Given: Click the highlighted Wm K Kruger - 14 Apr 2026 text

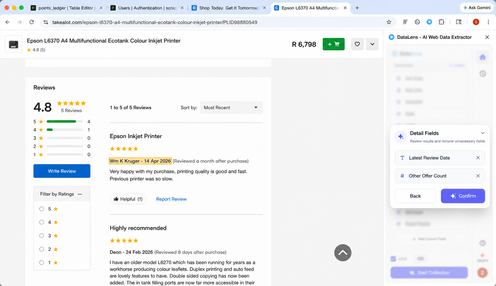Looking at the screenshot, I should [140, 161].
